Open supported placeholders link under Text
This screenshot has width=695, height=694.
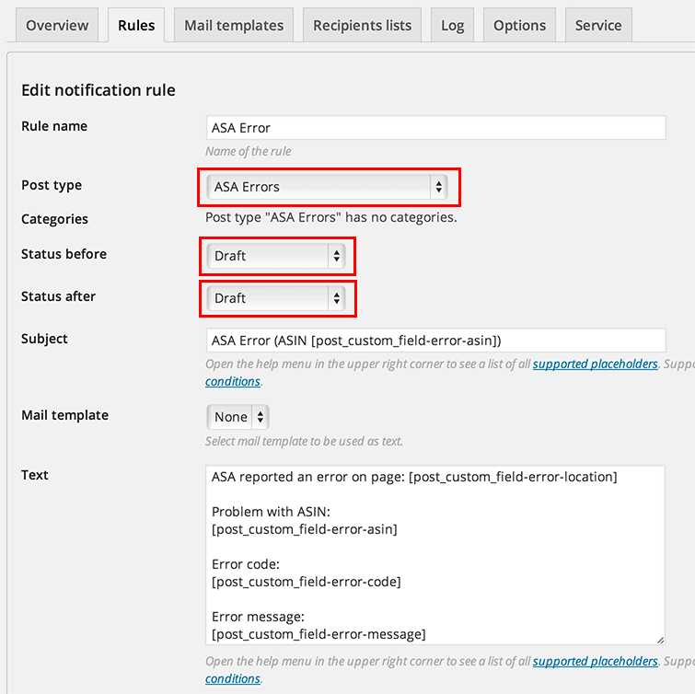coord(596,661)
